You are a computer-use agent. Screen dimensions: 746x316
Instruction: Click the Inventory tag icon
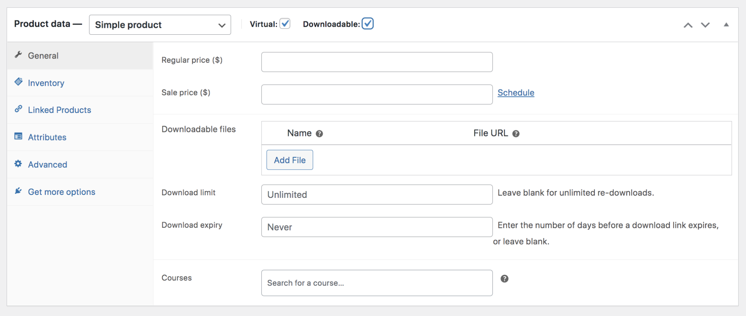(x=18, y=82)
